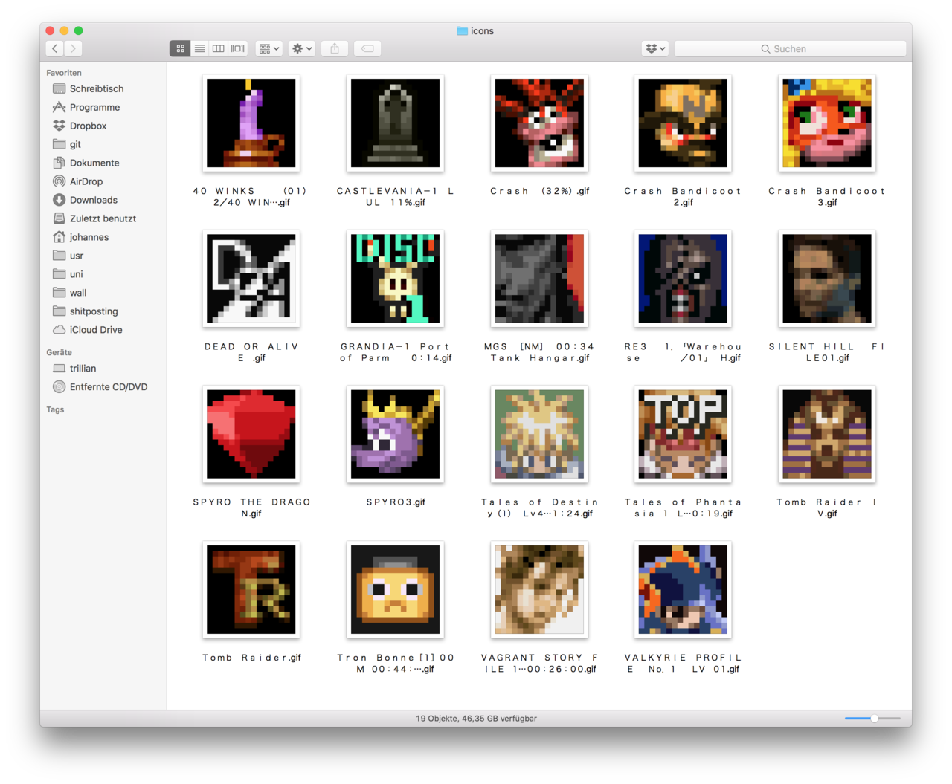This screenshot has height=784, width=952.
Task: Switch to column view mode
Action: pyautogui.click(x=219, y=48)
